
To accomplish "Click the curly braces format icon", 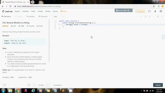I will click(145, 17).
